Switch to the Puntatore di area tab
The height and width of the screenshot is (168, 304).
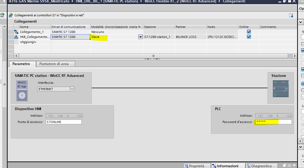click(x=56, y=64)
